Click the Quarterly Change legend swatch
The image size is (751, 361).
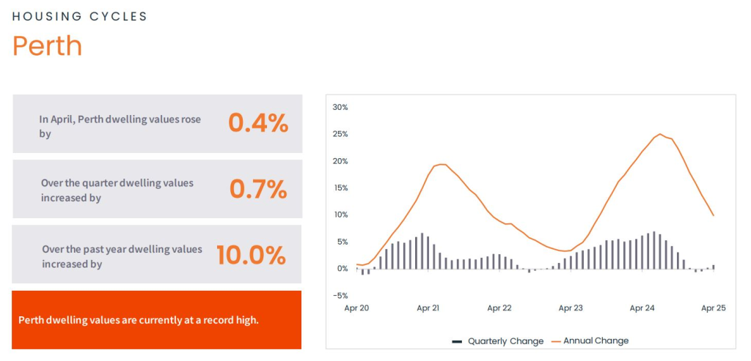pyautogui.click(x=457, y=341)
